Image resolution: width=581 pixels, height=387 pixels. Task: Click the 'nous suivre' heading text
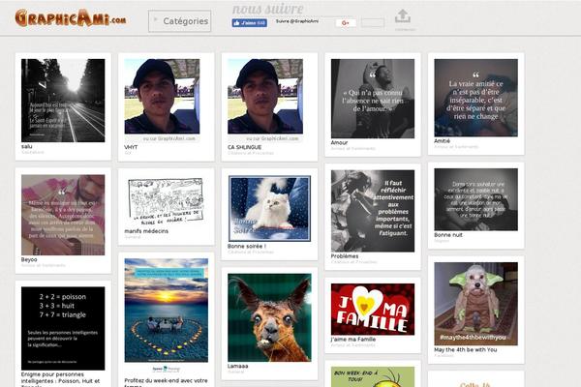268,9
